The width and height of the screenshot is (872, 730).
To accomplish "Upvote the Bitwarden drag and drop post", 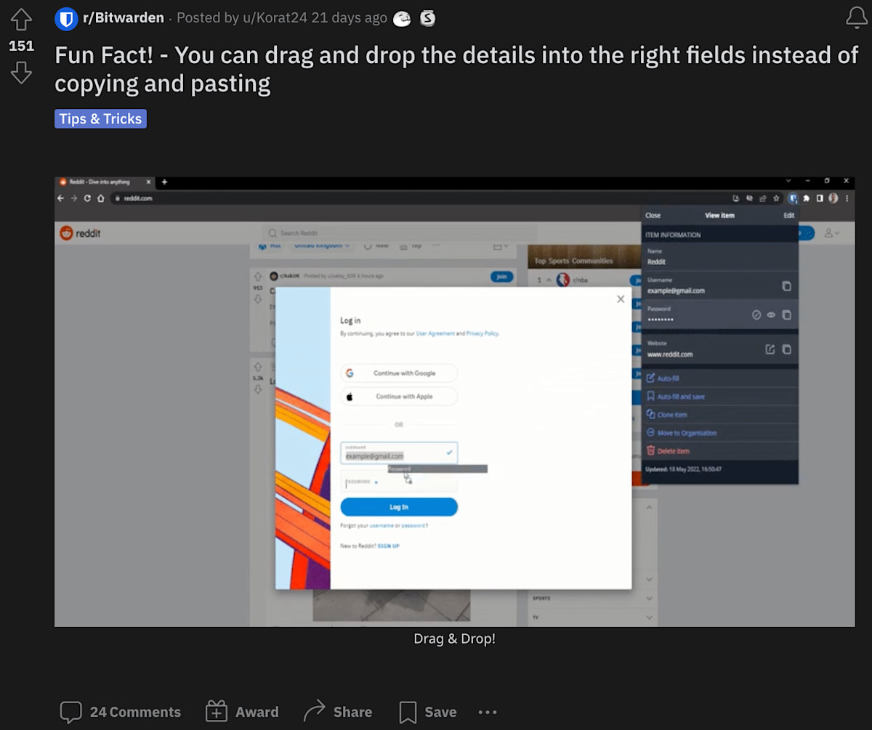I will (x=21, y=19).
